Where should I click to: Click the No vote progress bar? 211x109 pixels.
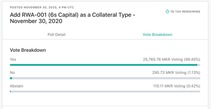(x=105, y=78)
